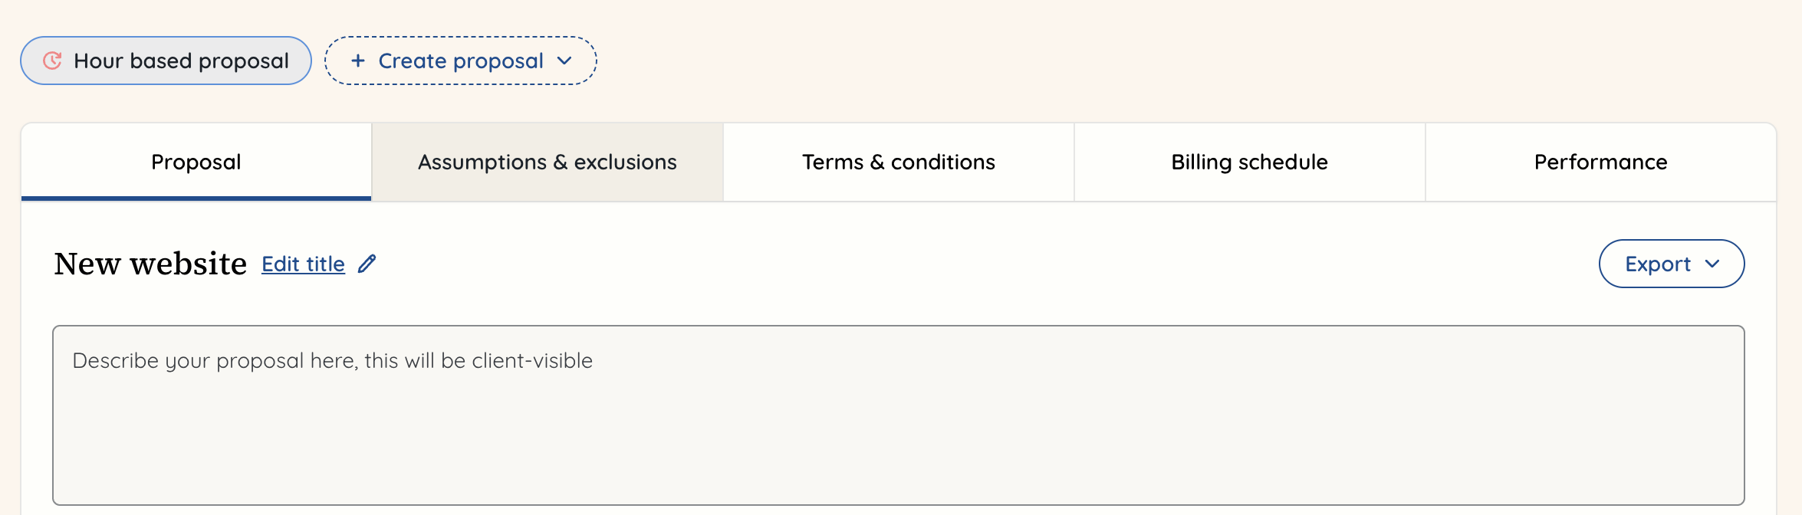The height and width of the screenshot is (515, 1802).
Task: Click Create proposal to start a new proposal
Action: 459,61
